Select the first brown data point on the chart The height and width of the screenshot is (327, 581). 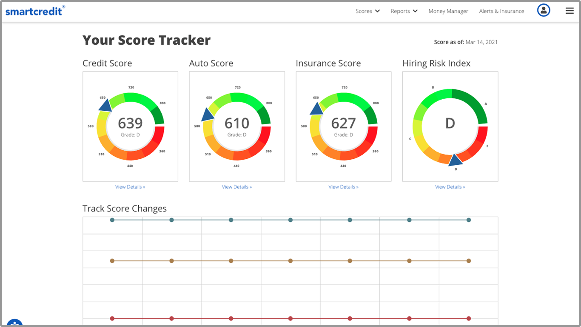point(112,261)
